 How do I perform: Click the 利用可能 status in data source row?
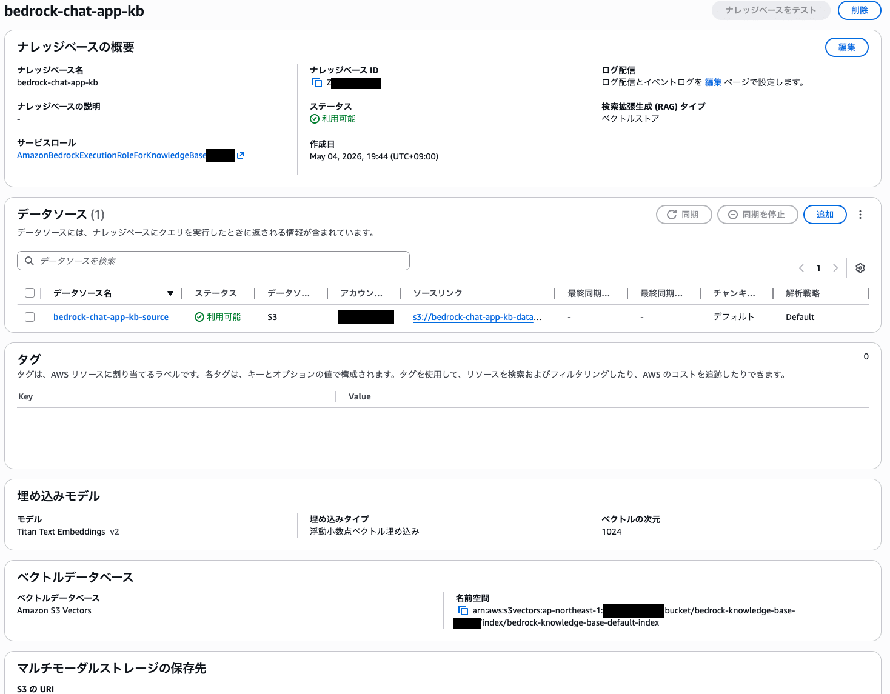click(x=218, y=317)
